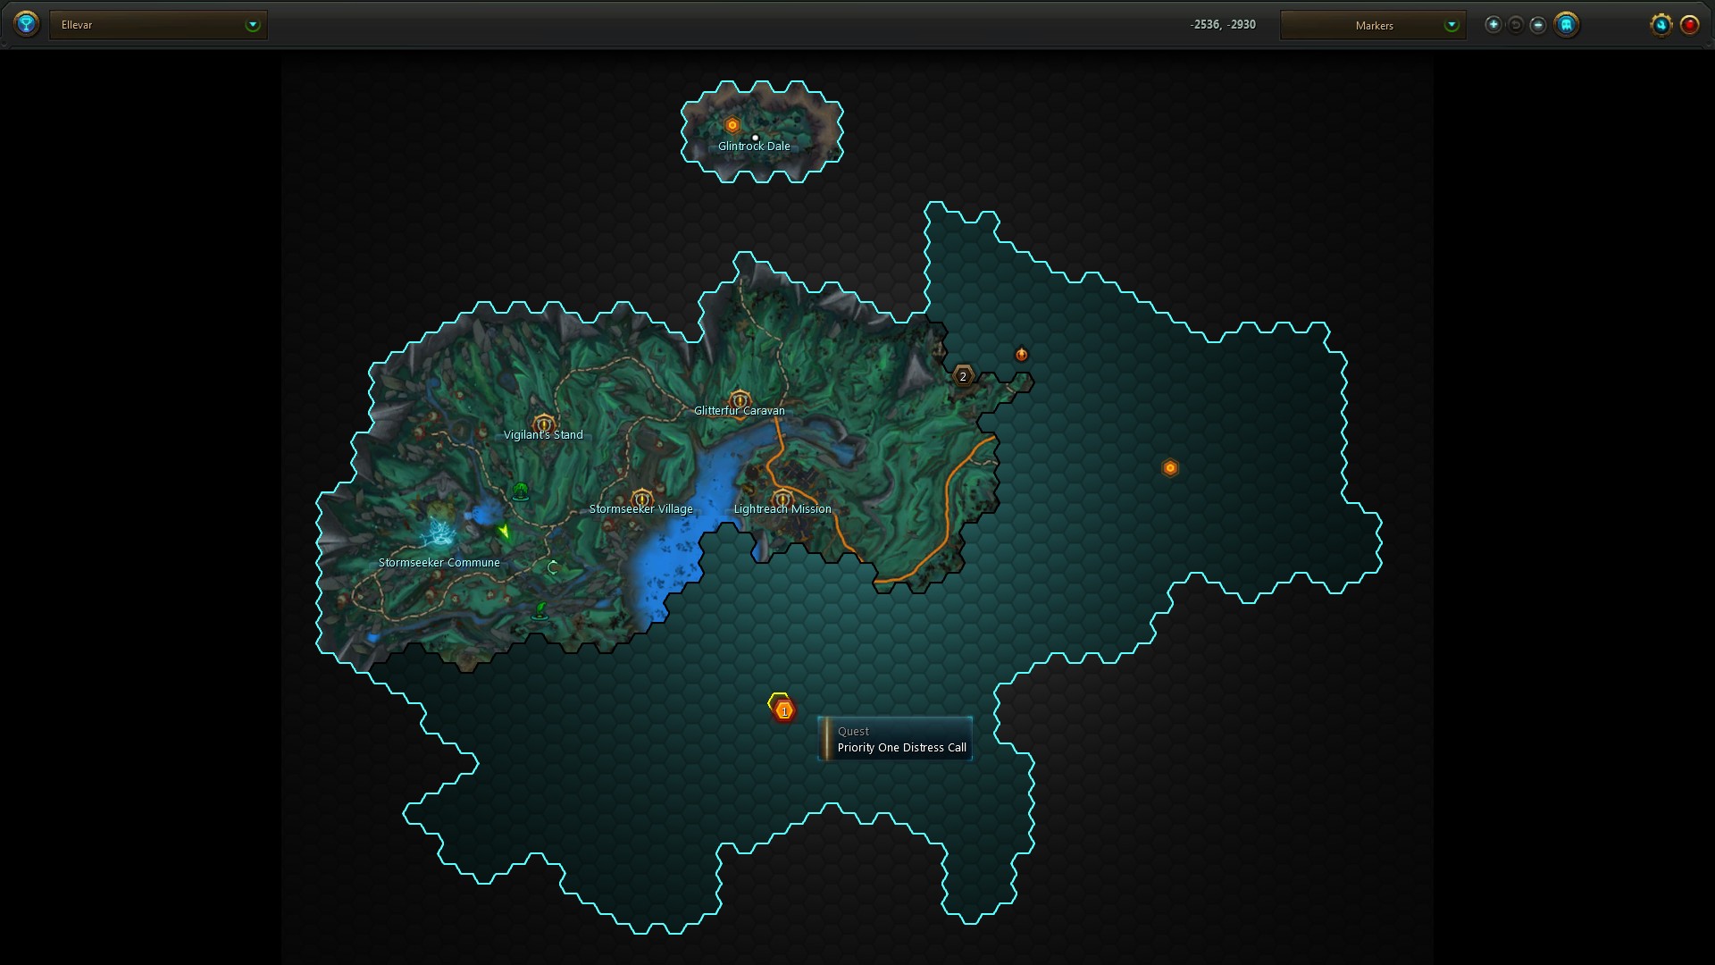The image size is (1715, 965).
Task: Select the green dome marker near Vigilant's Stand
Action: point(521,491)
